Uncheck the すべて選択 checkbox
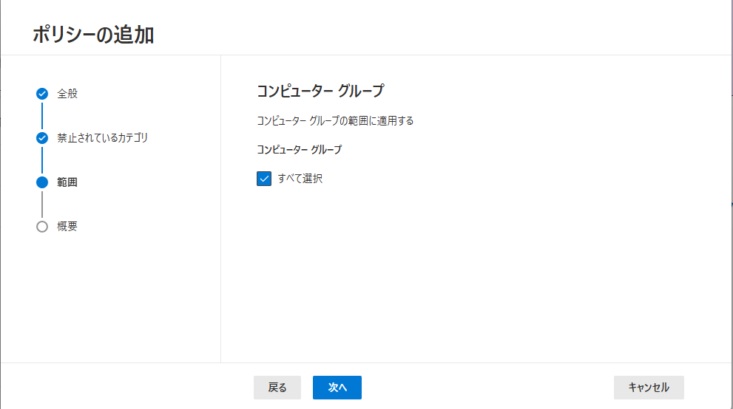 264,179
